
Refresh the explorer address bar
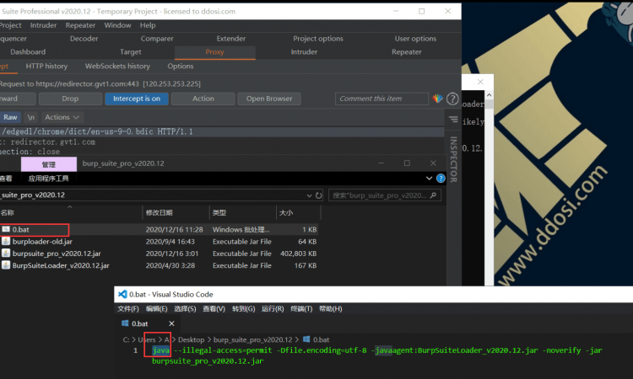[x=319, y=195]
